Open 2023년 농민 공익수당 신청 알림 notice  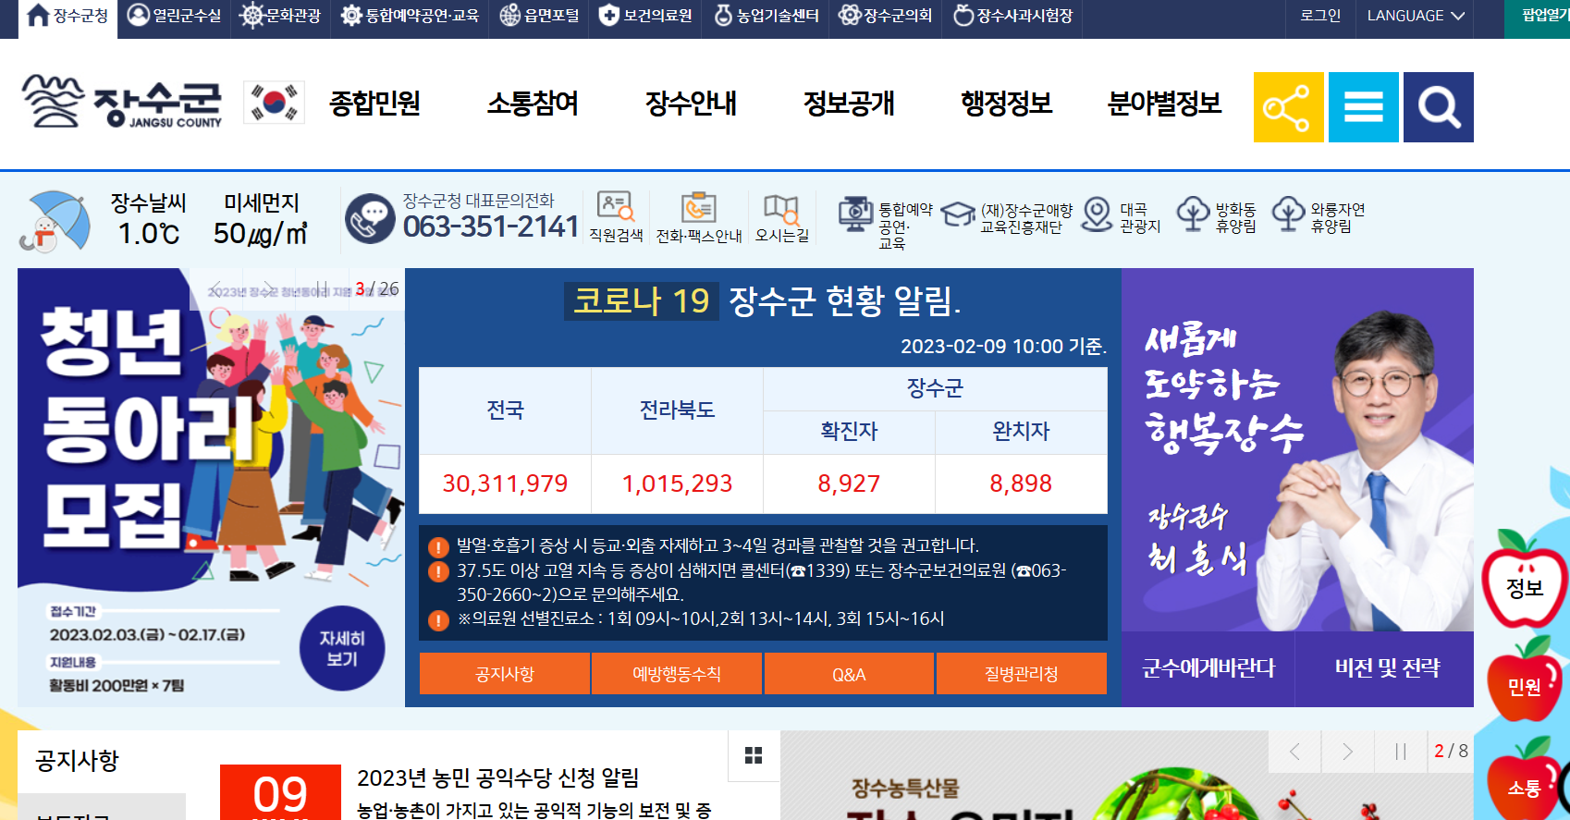pos(497,778)
